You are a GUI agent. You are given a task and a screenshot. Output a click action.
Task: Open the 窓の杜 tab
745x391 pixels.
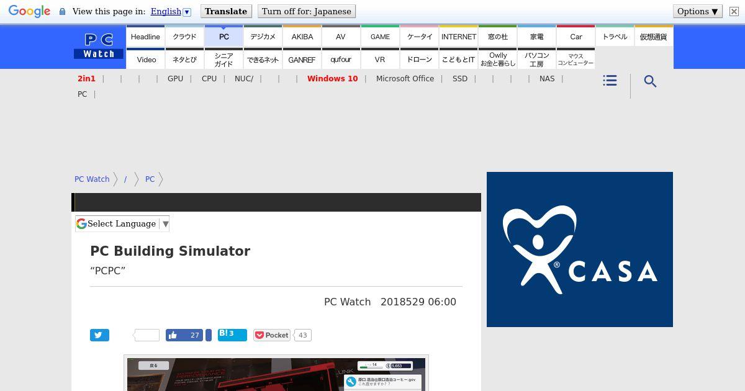pos(498,37)
